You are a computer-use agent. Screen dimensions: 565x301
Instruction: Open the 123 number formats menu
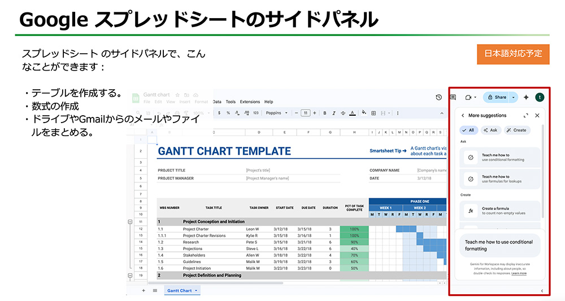[x=256, y=113]
